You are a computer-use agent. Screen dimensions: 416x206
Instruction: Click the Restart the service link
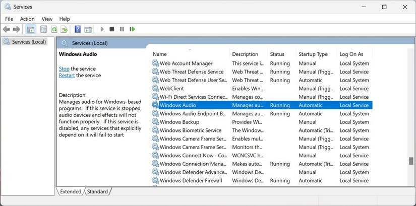point(67,76)
